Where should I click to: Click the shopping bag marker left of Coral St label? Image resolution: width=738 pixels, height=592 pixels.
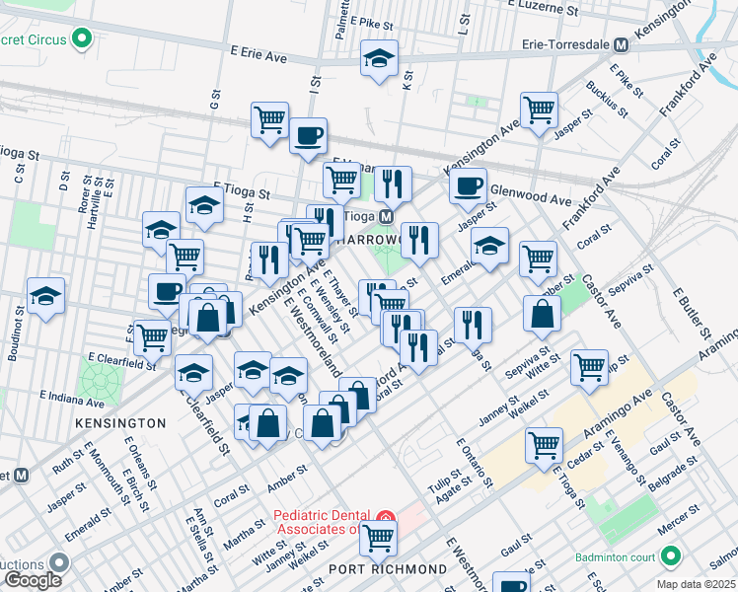358,397
